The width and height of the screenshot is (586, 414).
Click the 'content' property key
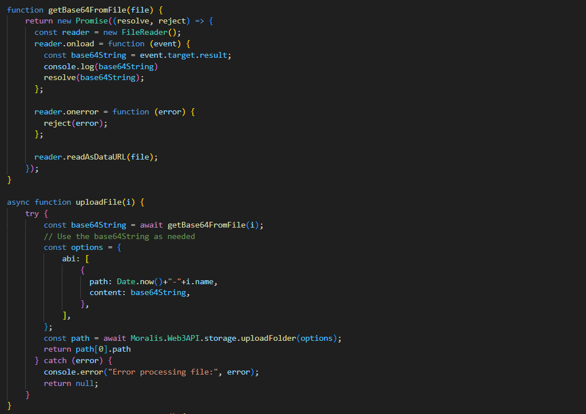pos(105,293)
